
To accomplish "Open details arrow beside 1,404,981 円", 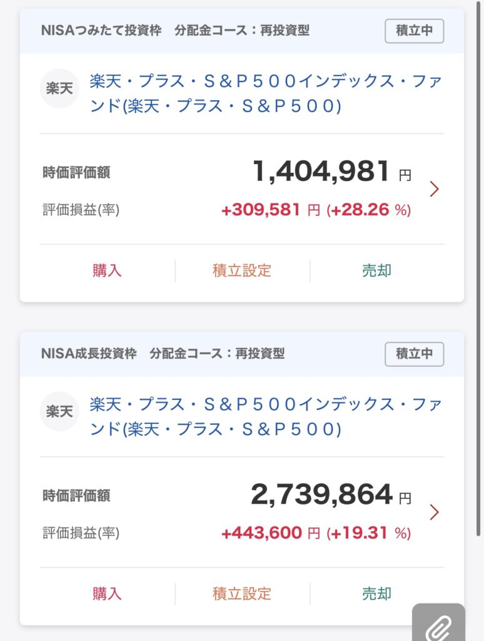I will [x=435, y=188].
